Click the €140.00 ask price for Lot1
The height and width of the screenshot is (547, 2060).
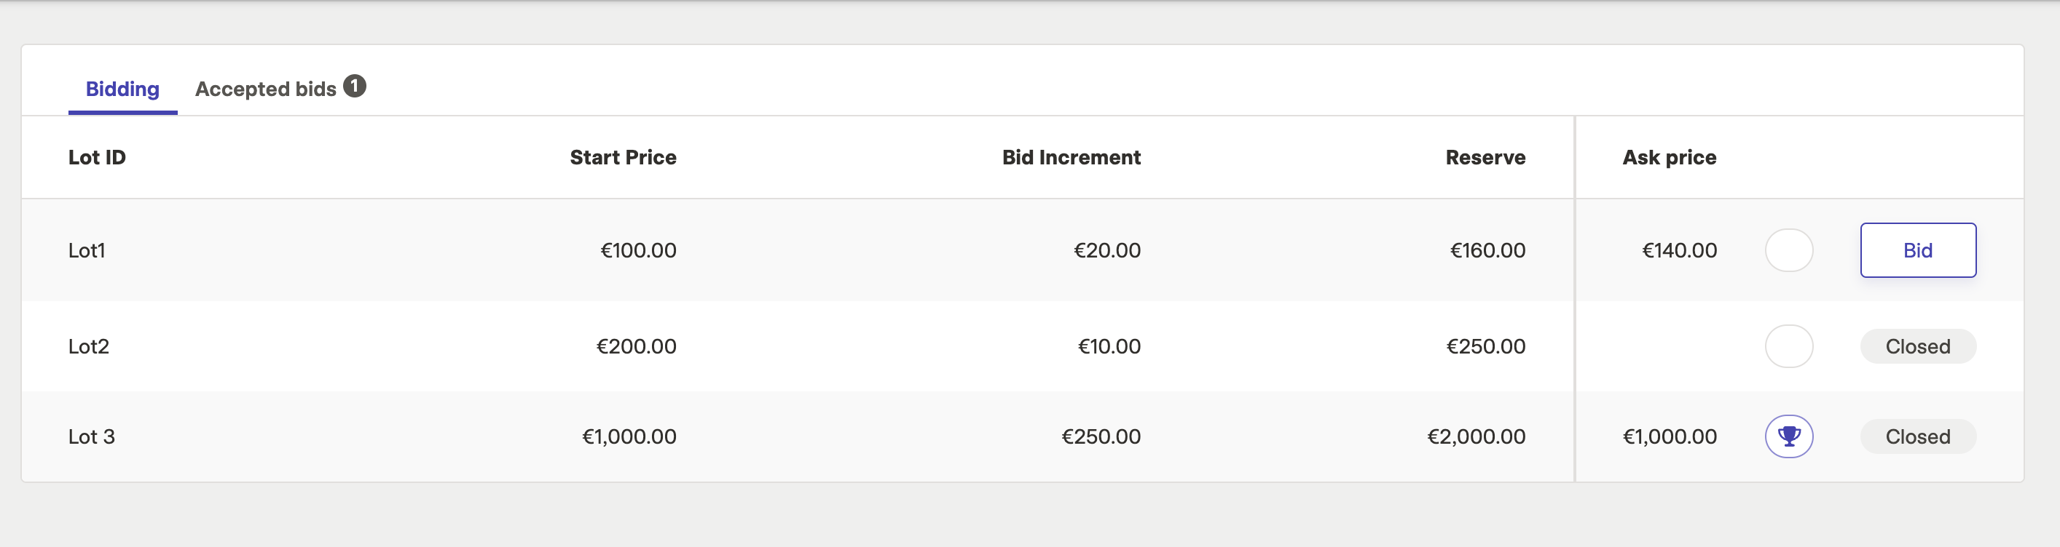pos(1678,250)
